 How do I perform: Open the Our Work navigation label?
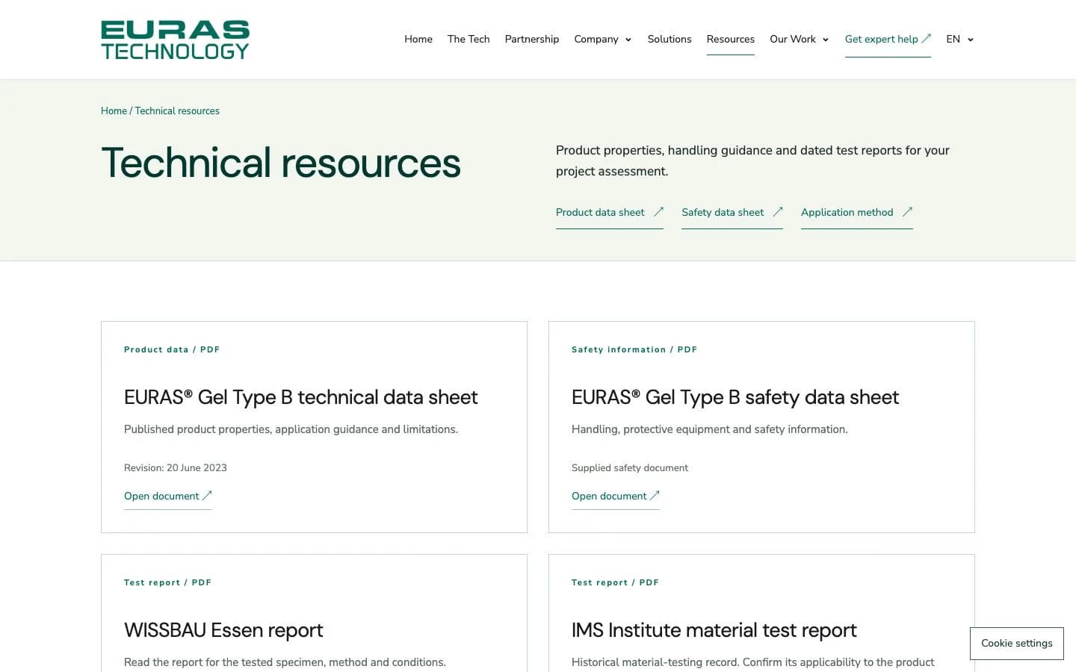tap(793, 39)
